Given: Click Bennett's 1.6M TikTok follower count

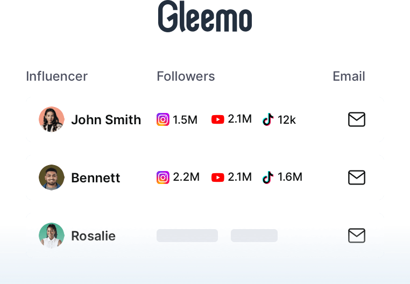Looking at the screenshot, I should pos(290,177).
